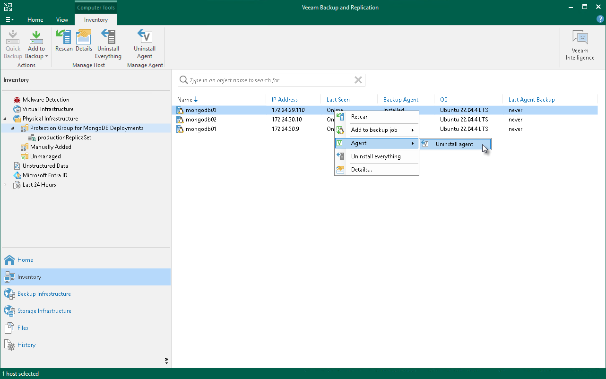Click the mongodb01 Linux host icon
Image resolution: width=606 pixels, height=379 pixels.
click(x=180, y=129)
